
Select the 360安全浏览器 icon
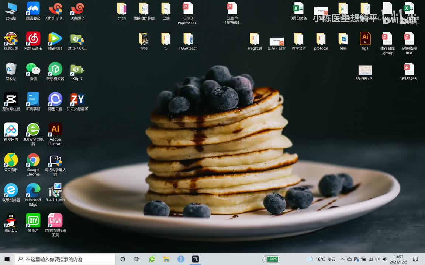click(x=33, y=134)
